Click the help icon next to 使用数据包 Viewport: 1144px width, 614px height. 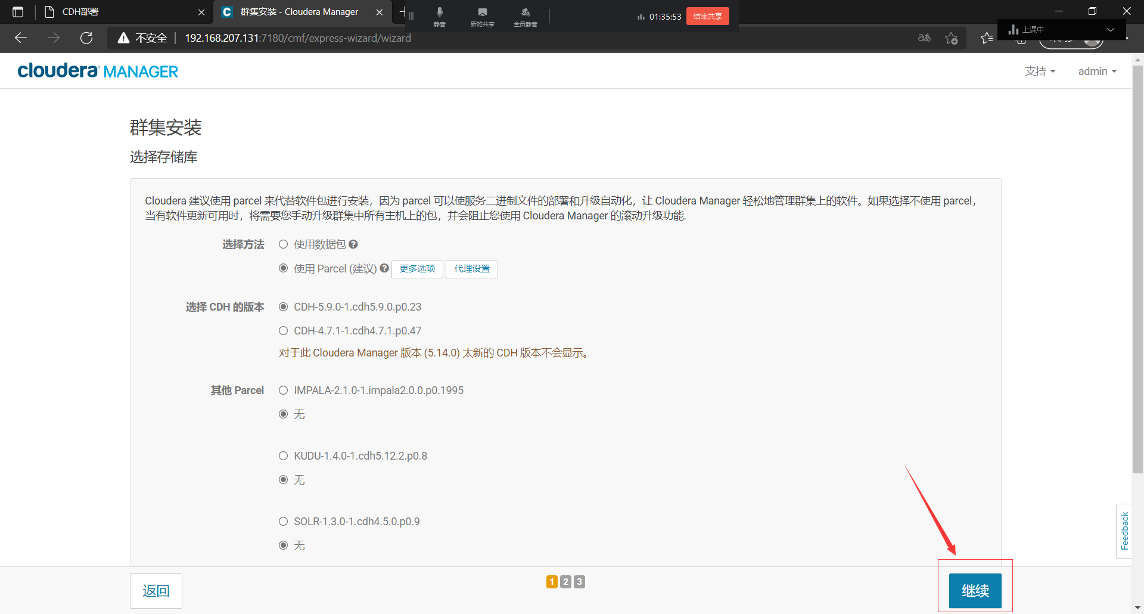tap(353, 244)
